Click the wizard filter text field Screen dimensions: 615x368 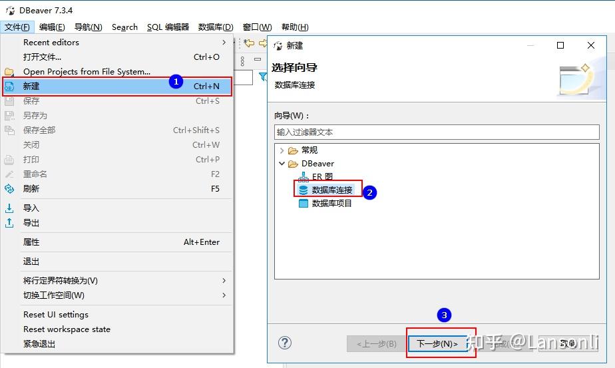click(437, 132)
